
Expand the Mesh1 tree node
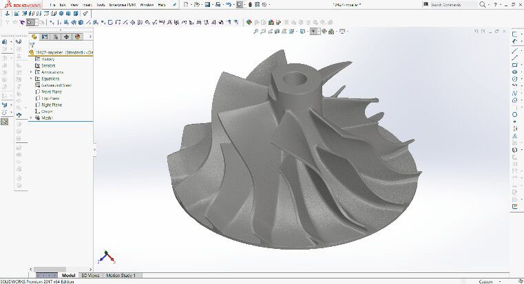click(x=31, y=118)
